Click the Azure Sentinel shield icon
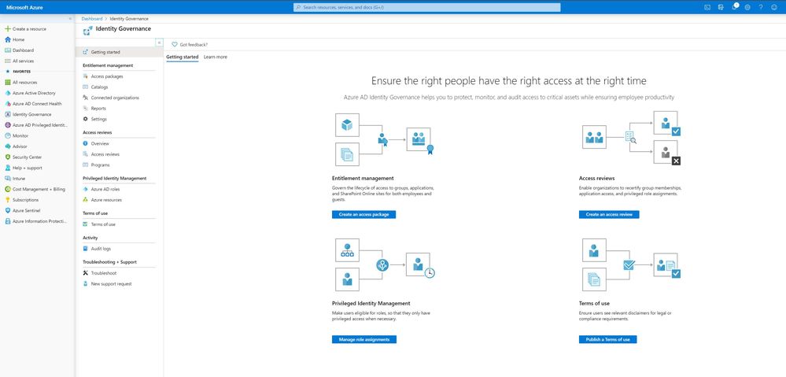Image resolution: width=786 pixels, height=377 pixels. [8, 211]
